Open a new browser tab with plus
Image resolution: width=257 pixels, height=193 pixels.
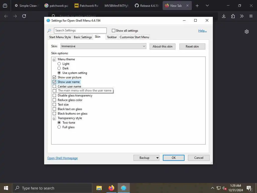click(x=197, y=6)
